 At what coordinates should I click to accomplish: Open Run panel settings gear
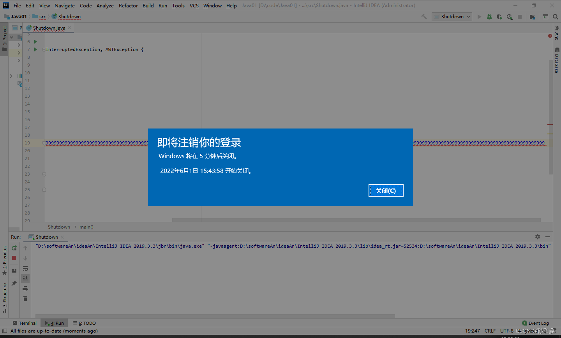(x=538, y=237)
